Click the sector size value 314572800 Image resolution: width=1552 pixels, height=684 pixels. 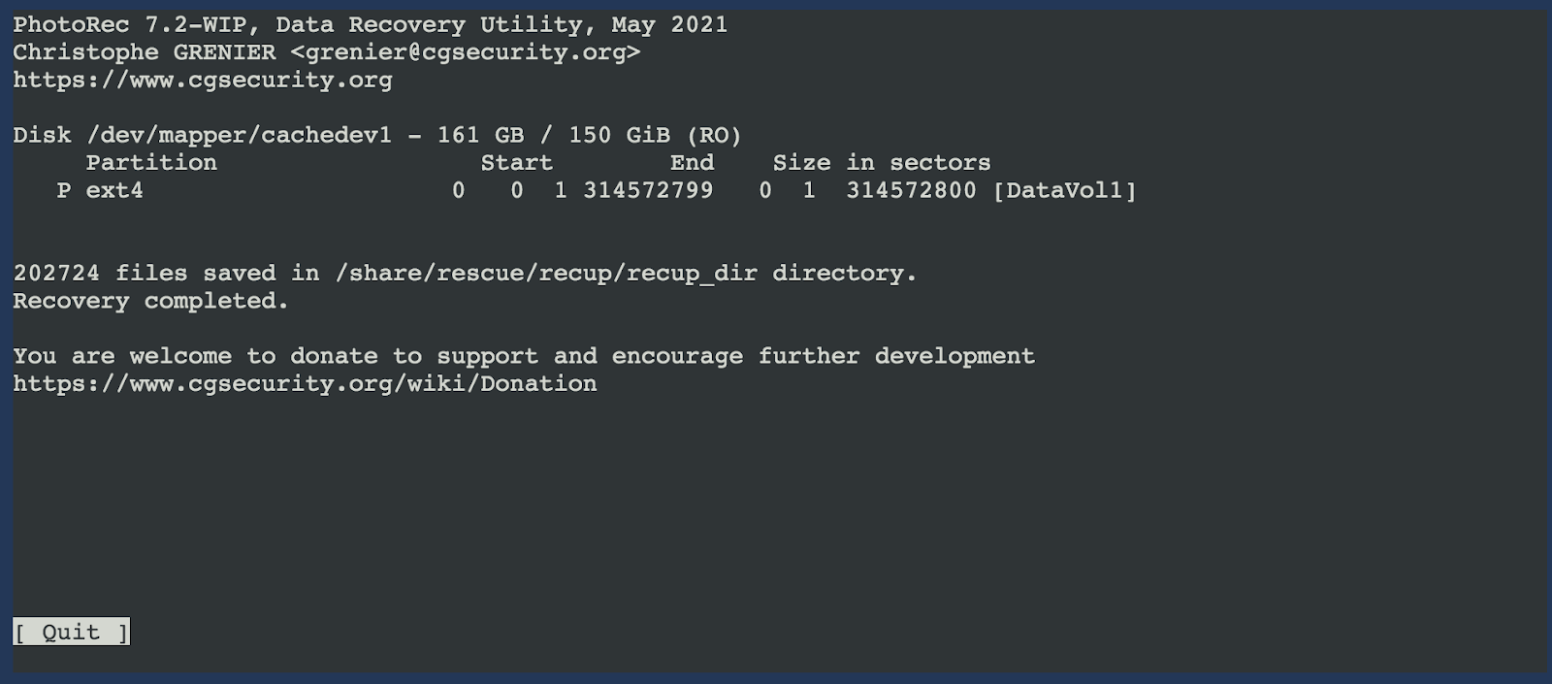point(911,190)
